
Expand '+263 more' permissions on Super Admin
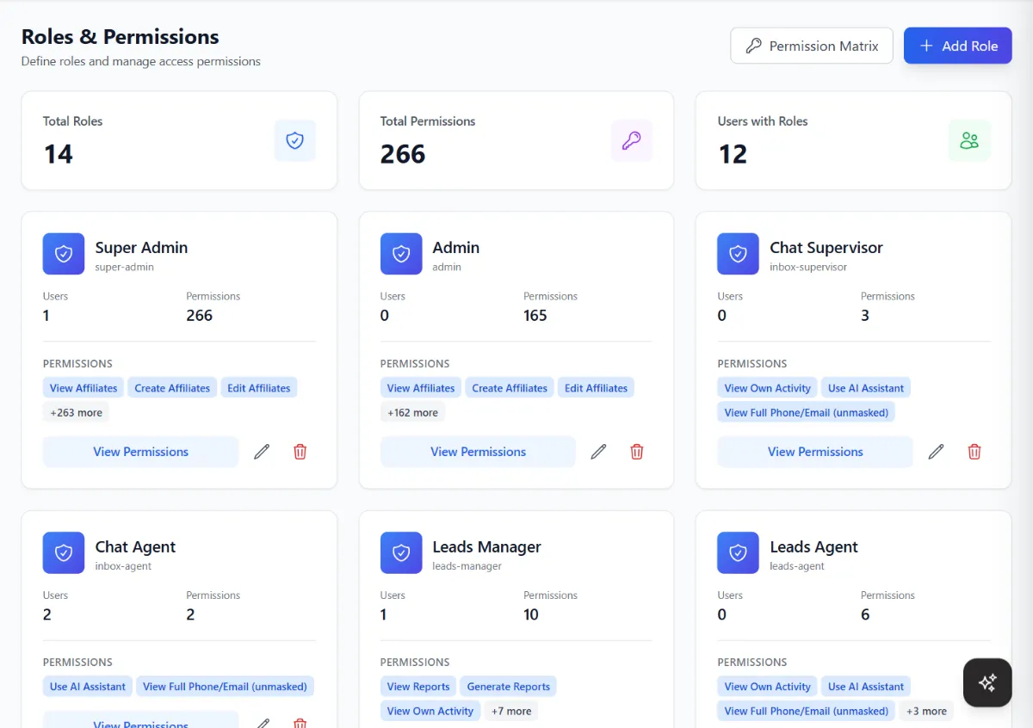point(76,412)
